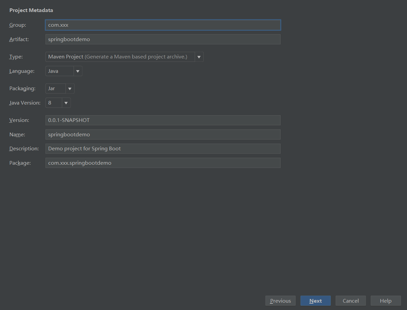Screen dimensions: 407x310
Task: Click the Java version 8 combo box
Action: [54, 103]
